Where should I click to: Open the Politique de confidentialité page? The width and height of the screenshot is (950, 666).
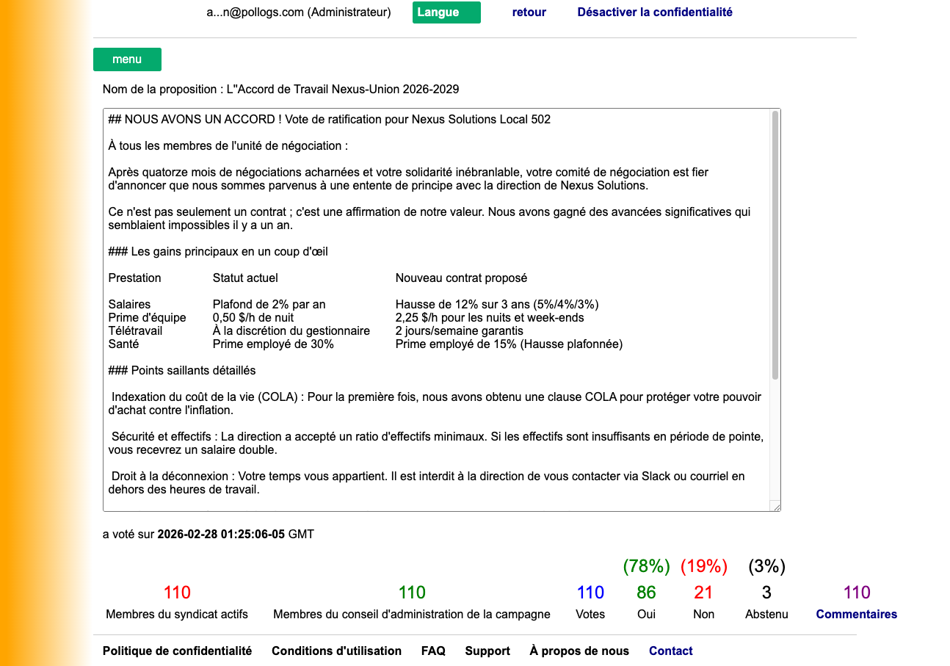click(x=177, y=651)
